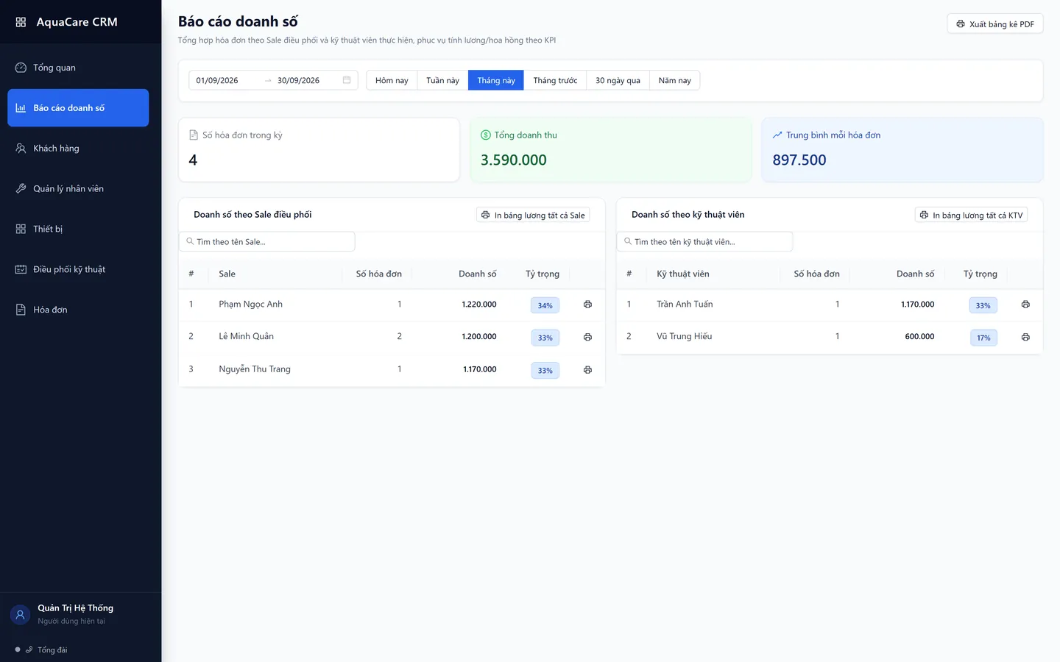
Task: Click the trend icon on average card
Action: coord(777,135)
